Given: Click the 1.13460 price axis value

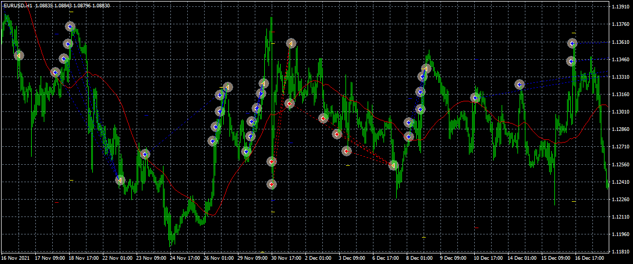Looking at the screenshot, I should pos(621,59).
